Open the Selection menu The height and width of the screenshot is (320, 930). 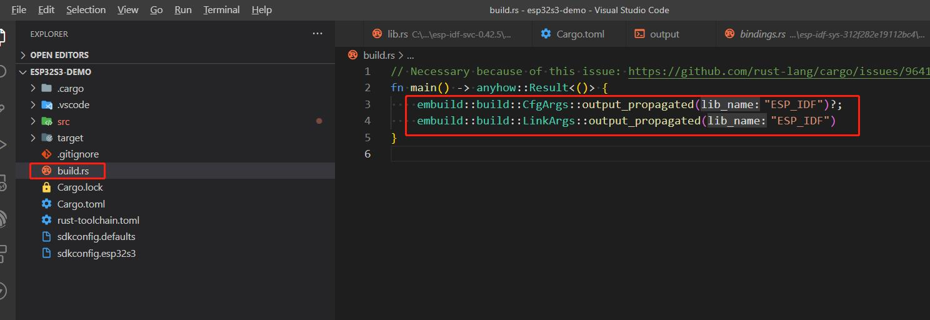point(86,9)
